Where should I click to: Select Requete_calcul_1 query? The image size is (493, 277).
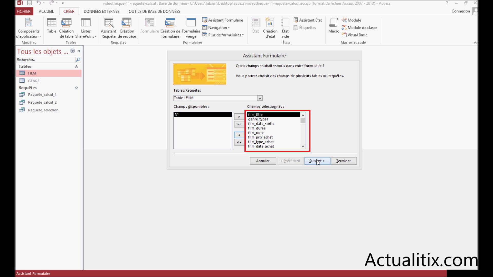click(x=49, y=95)
